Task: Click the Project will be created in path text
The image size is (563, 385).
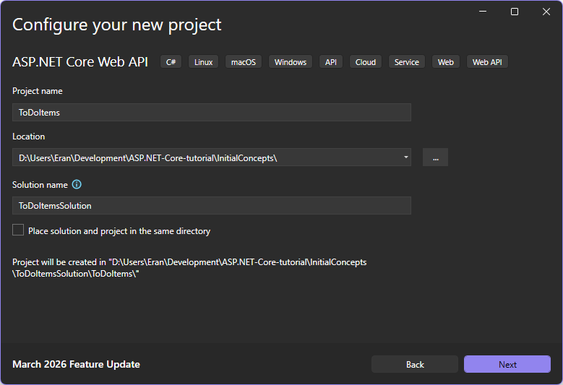Action: coord(189,268)
